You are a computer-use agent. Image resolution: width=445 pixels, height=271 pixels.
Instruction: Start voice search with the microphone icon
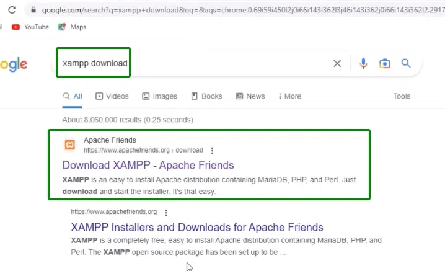tap(363, 63)
